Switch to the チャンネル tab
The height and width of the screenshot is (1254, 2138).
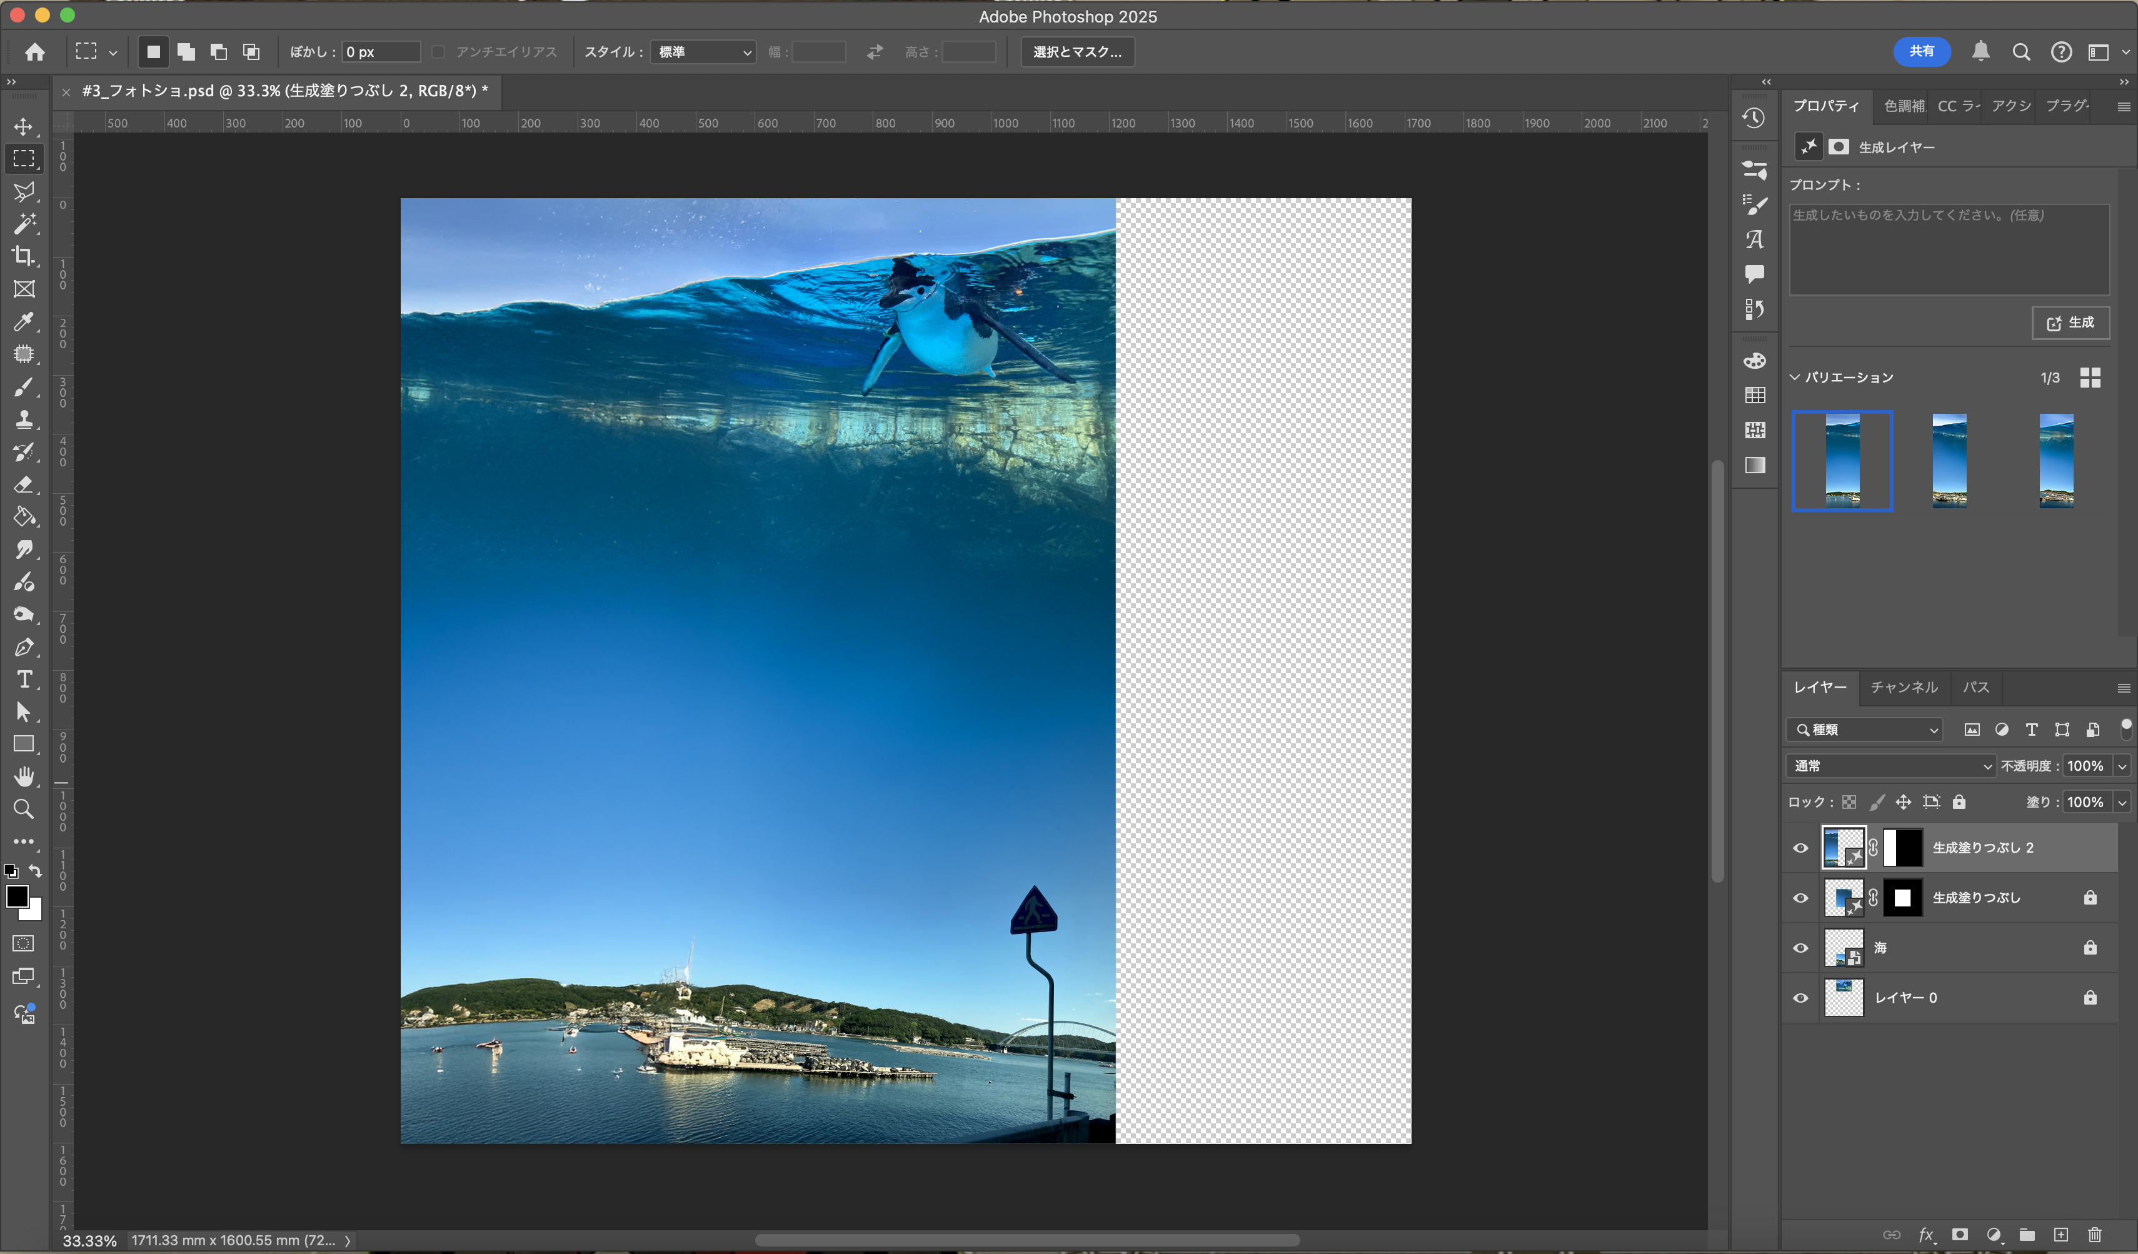pos(1904,687)
